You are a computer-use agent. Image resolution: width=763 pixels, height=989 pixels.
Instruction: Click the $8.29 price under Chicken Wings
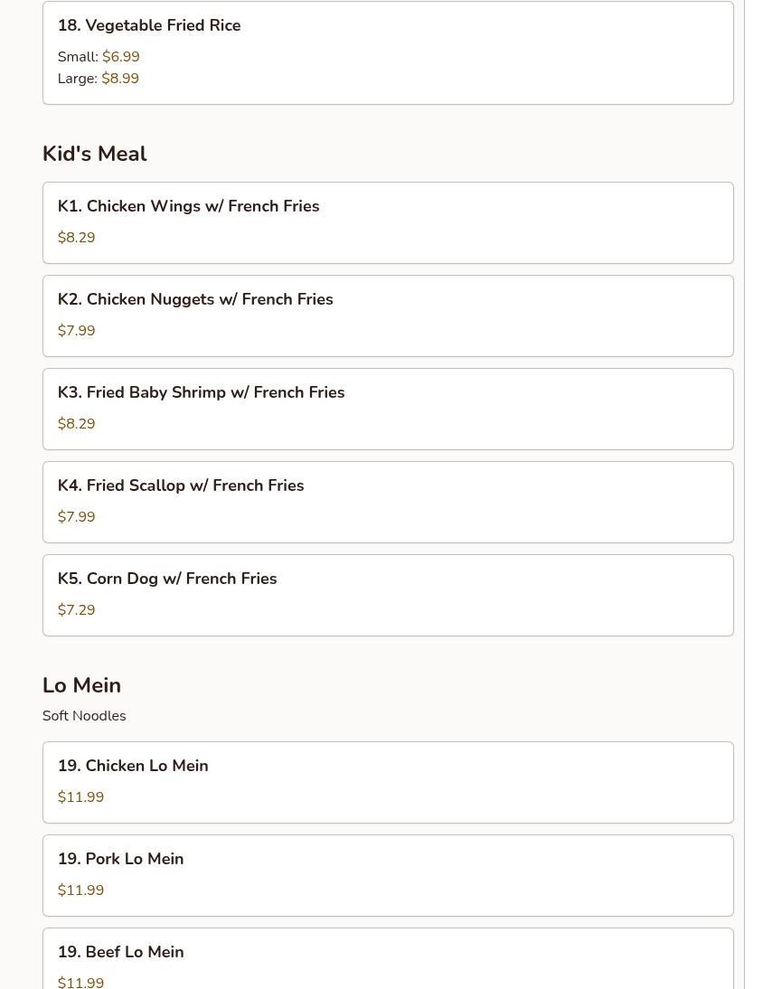point(77,238)
